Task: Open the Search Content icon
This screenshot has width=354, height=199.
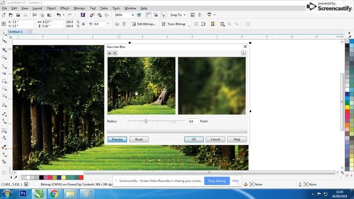Action: click(x=83, y=15)
